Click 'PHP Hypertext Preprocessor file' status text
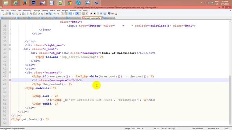This screenshot has width=232, height=130. (x=12, y=129)
